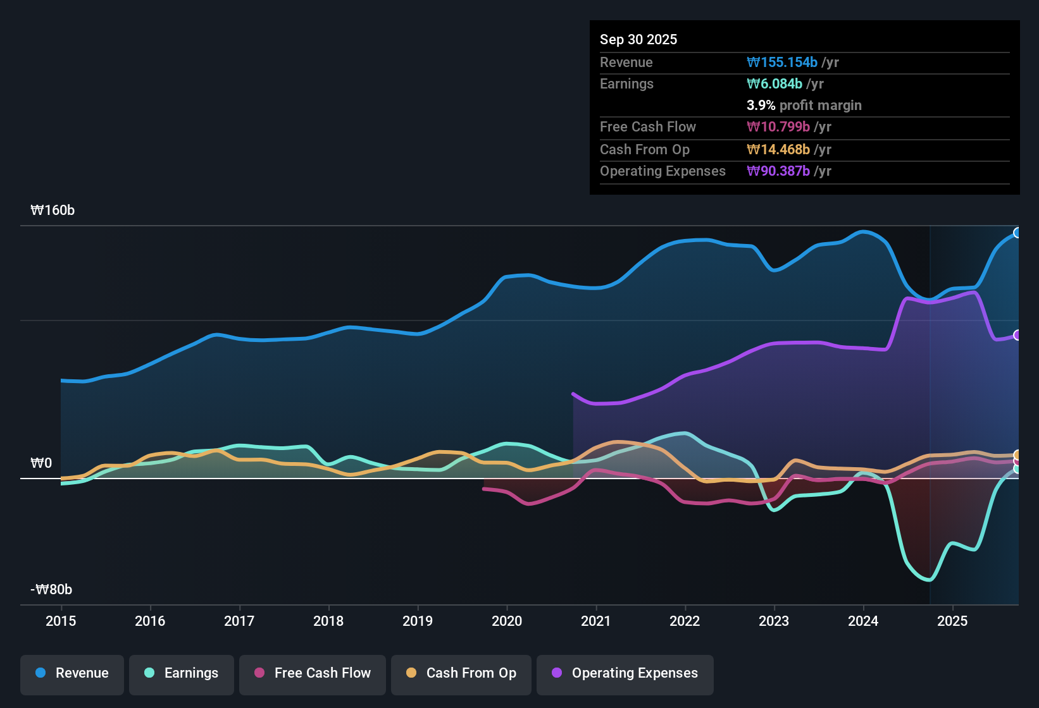Toggle the Earnings series visibility
Image resolution: width=1039 pixels, height=708 pixels.
click(181, 673)
